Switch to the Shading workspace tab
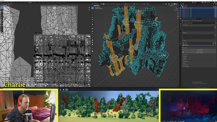This screenshot has width=217, height=122. [x=39, y=2]
